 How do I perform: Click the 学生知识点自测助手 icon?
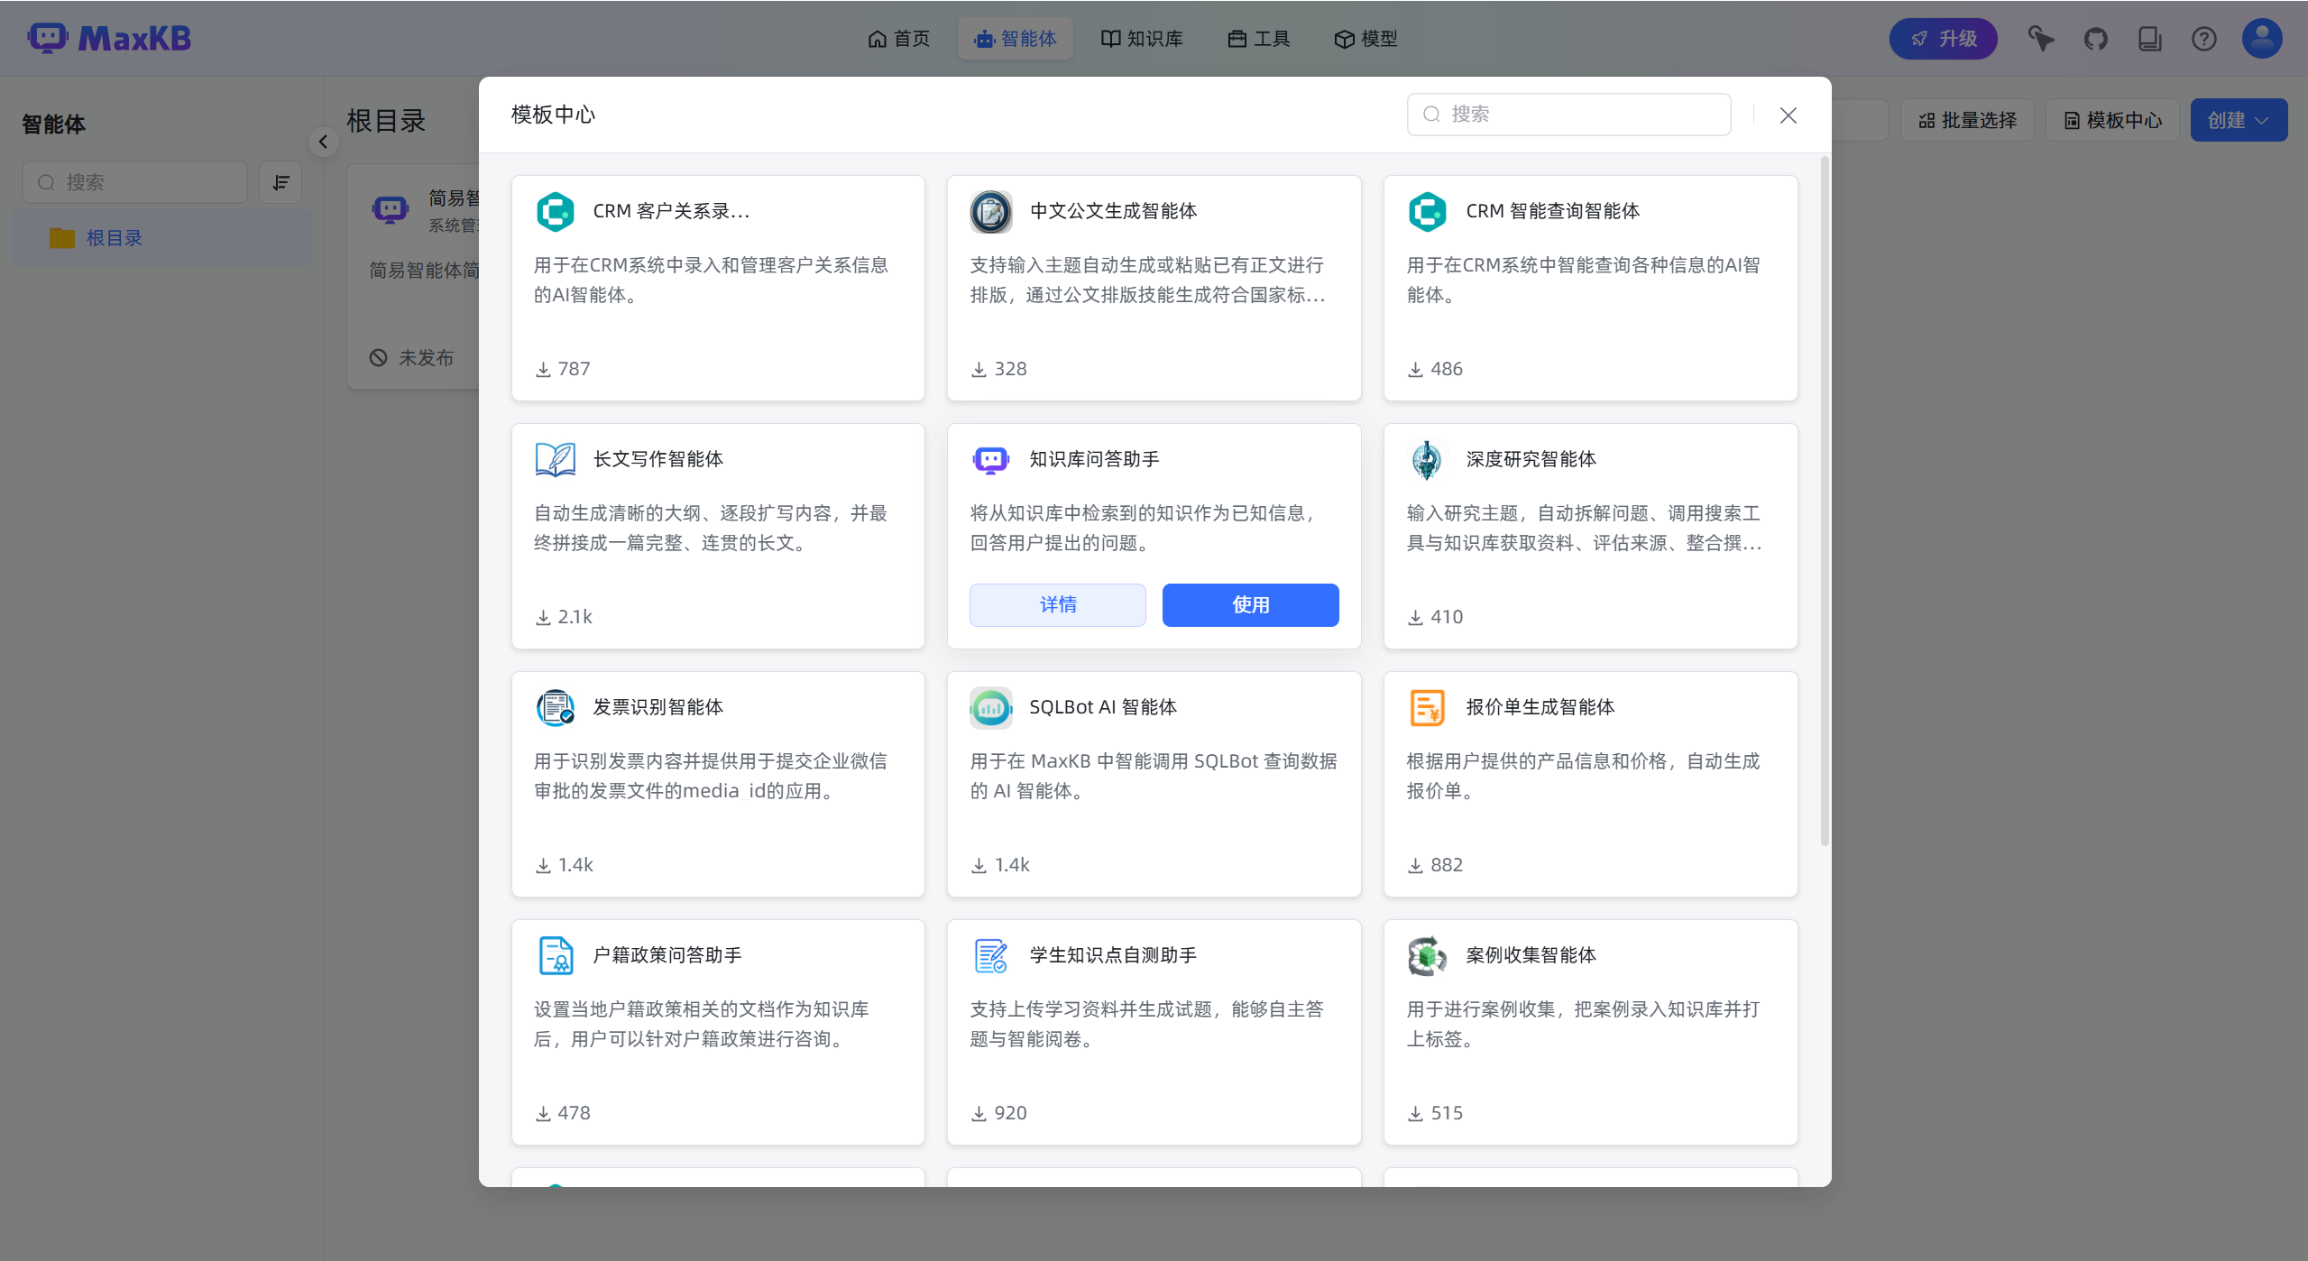990,955
